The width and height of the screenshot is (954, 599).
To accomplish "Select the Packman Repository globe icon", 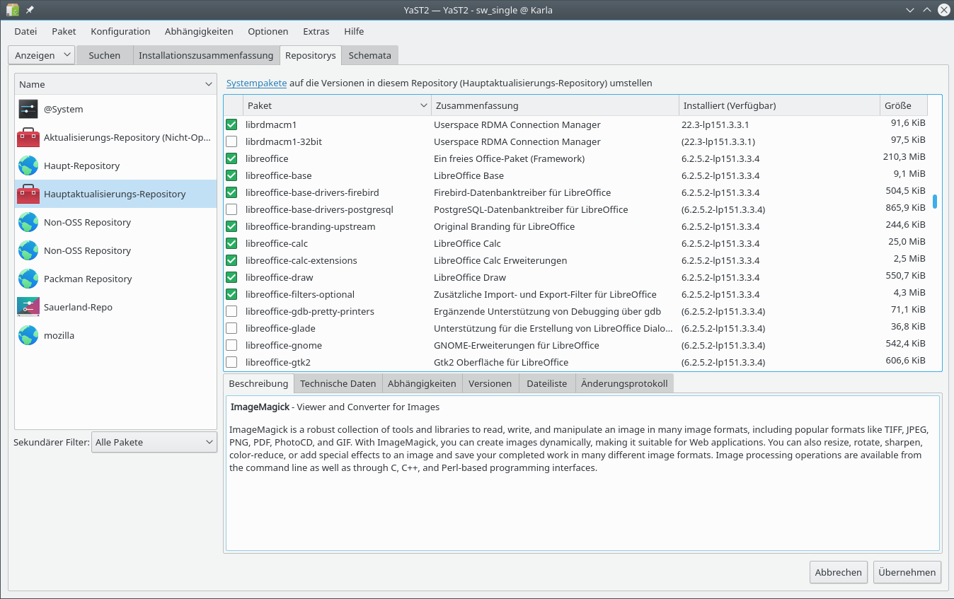I will click(28, 279).
